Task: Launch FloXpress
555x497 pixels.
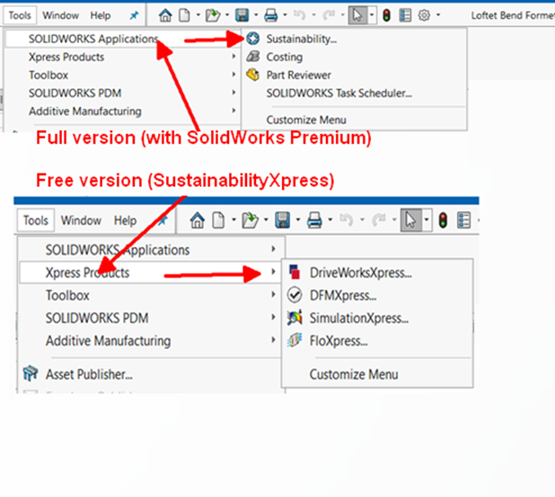Action: (339, 341)
